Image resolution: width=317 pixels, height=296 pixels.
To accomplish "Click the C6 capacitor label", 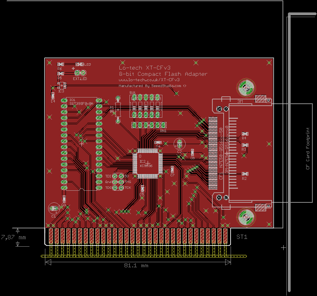I will [x=158, y=146].
